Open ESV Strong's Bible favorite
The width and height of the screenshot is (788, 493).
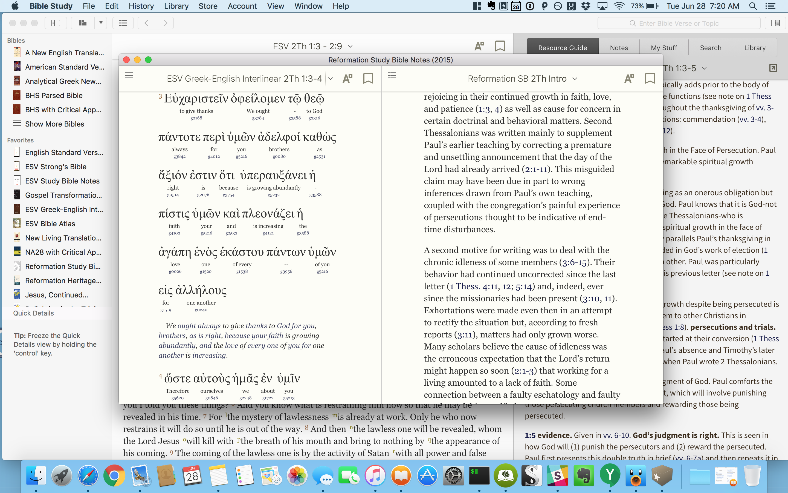pos(50,167)
